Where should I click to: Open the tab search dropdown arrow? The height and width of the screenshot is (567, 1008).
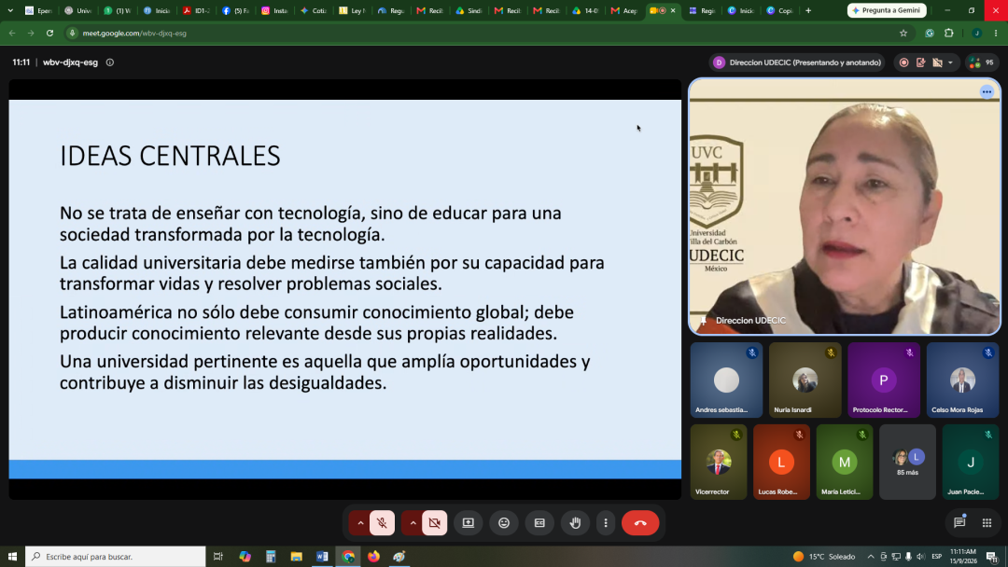tap(10, 10)
